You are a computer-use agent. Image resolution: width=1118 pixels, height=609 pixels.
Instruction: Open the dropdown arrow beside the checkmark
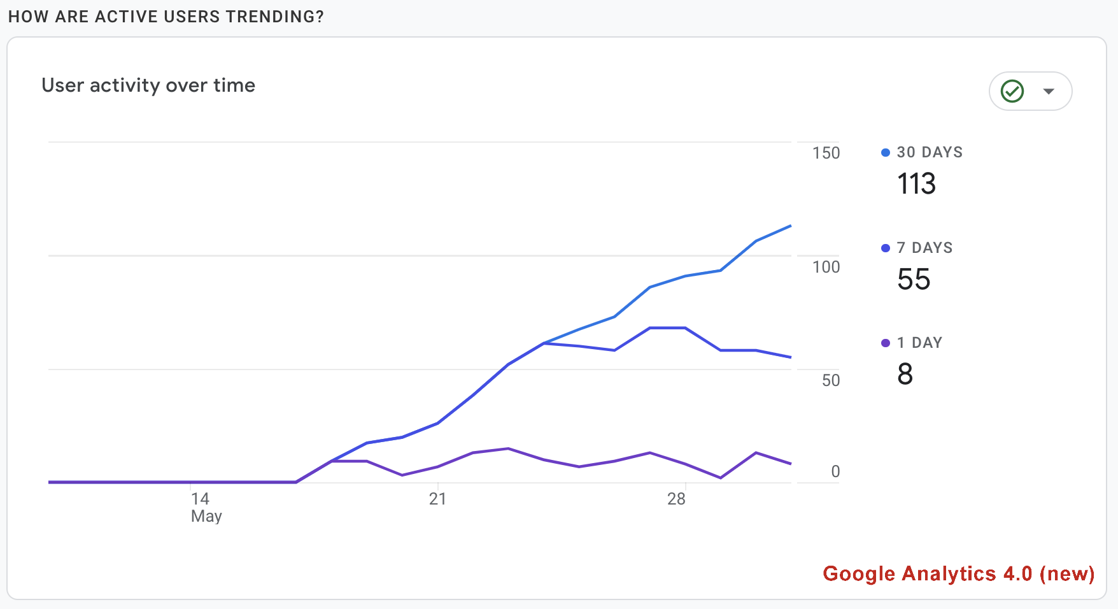tap(1049, 91)
